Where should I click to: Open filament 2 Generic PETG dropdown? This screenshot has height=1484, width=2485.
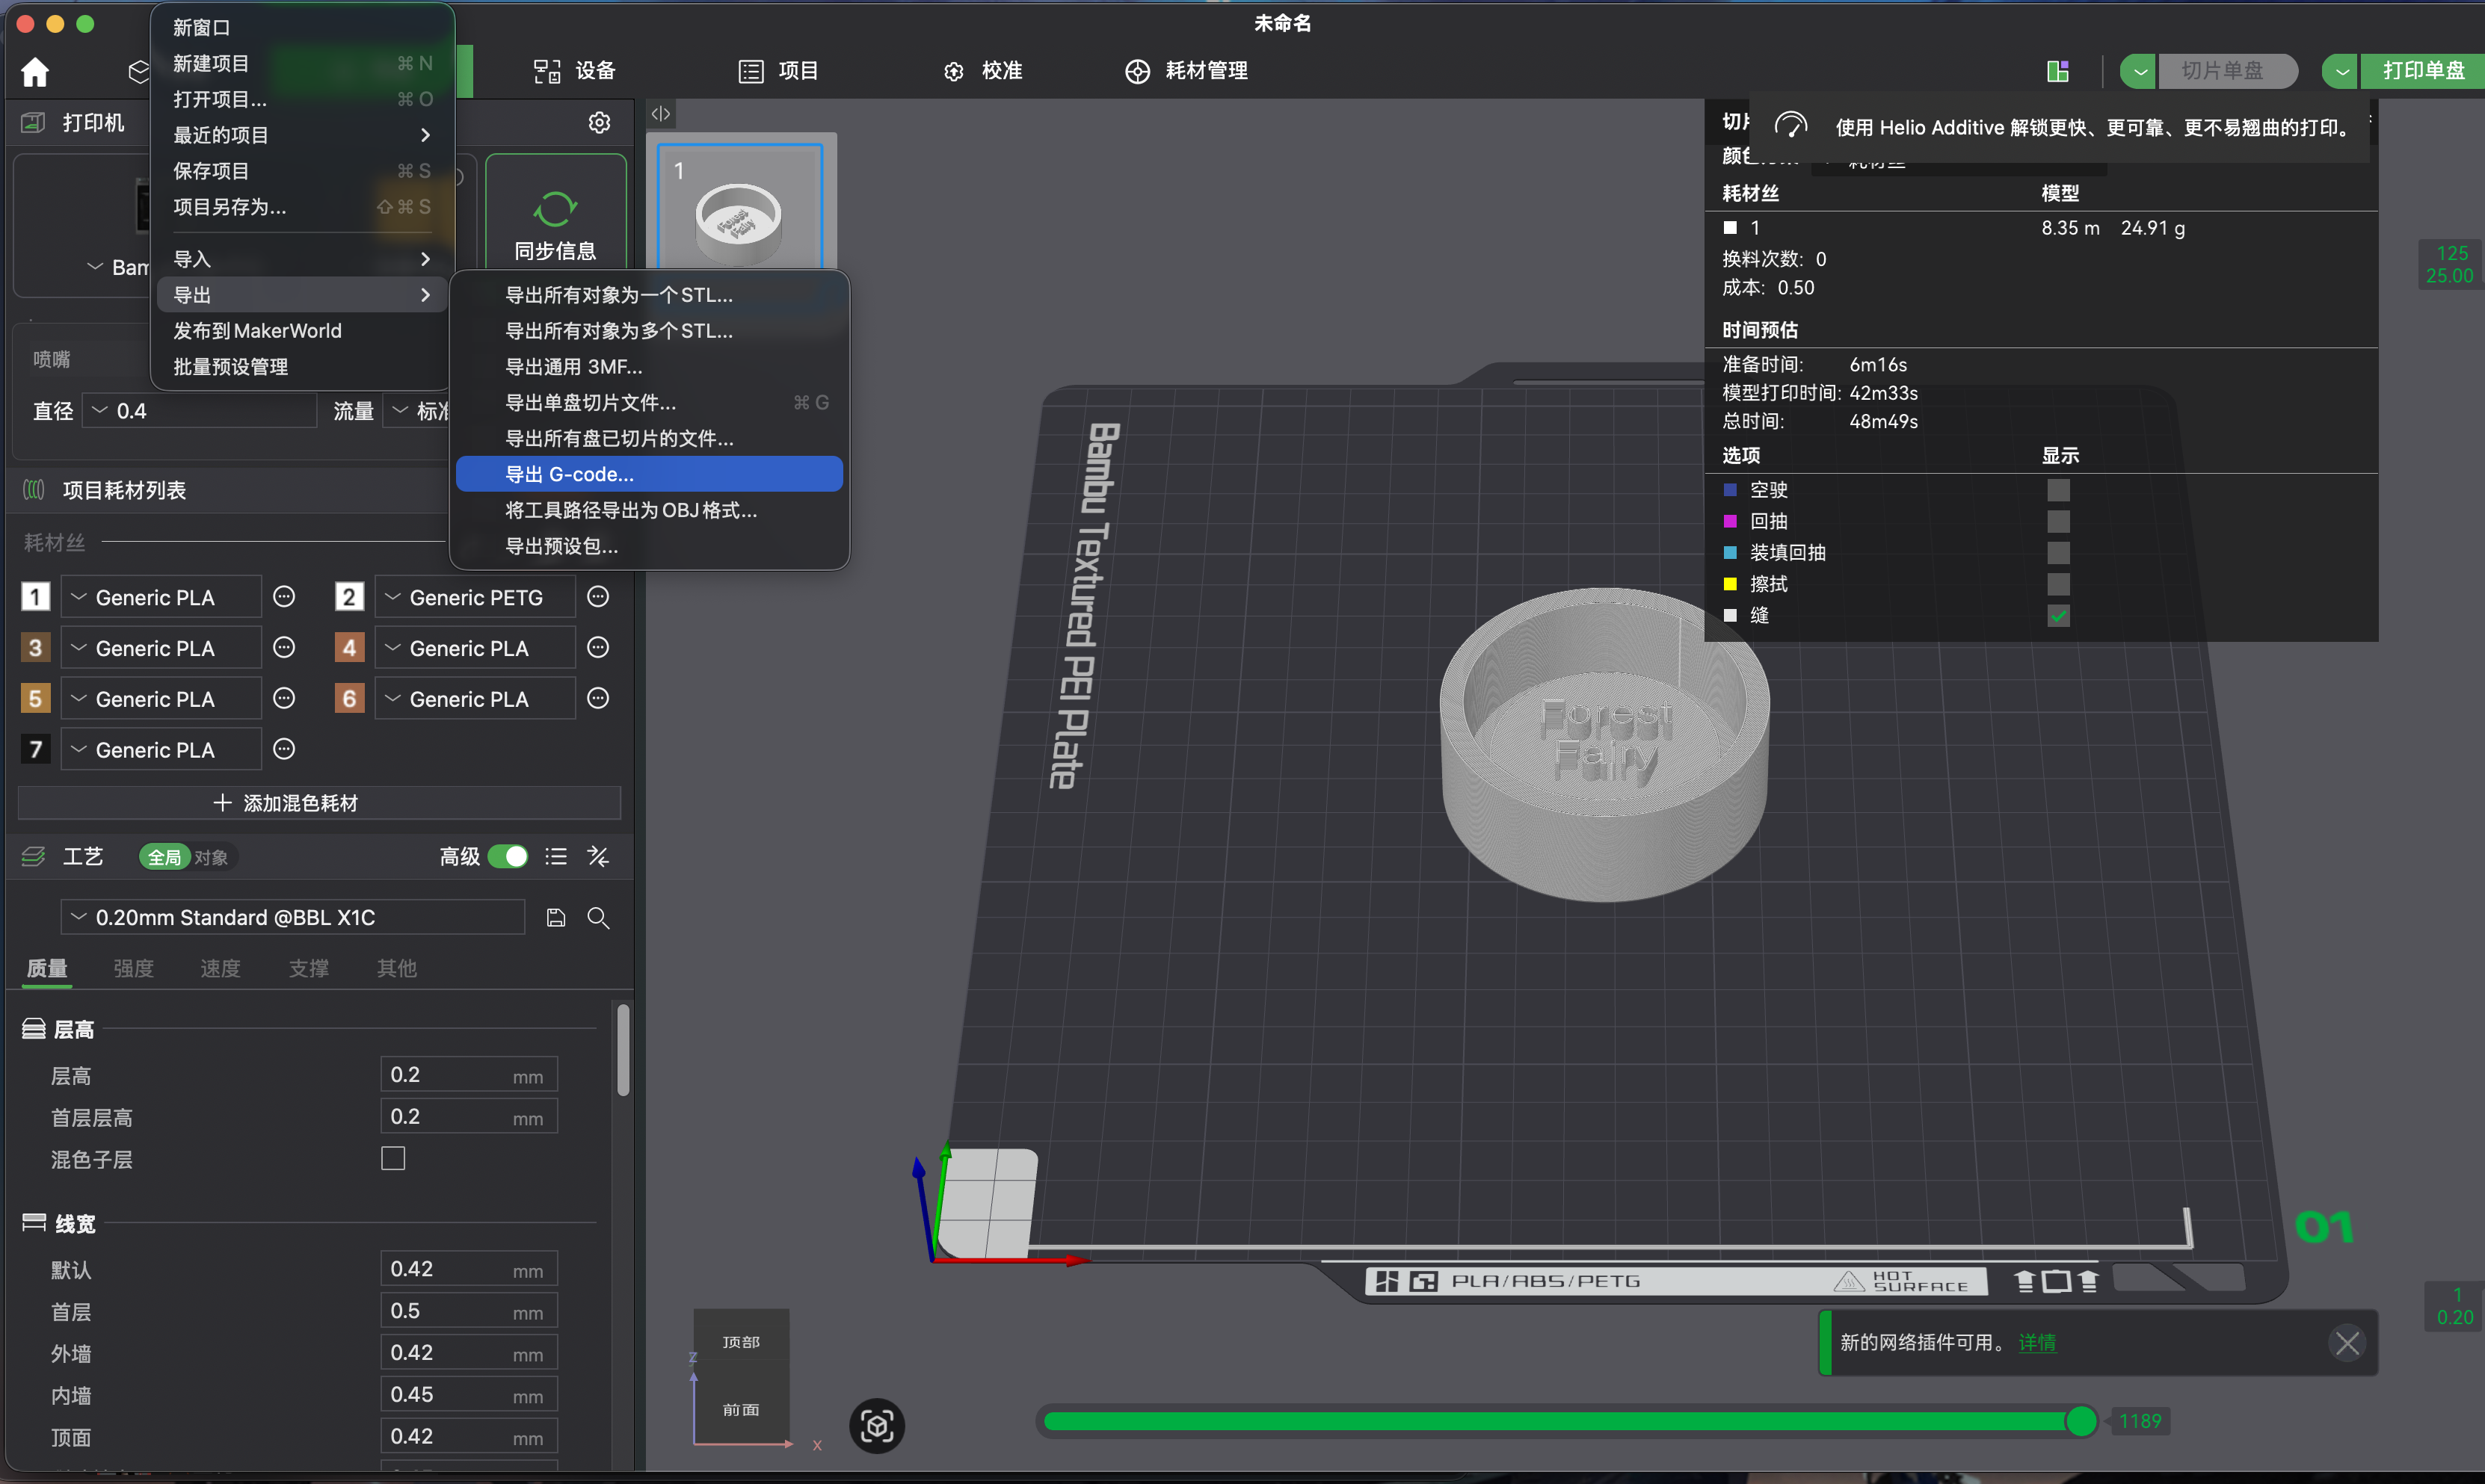(476, 597)
